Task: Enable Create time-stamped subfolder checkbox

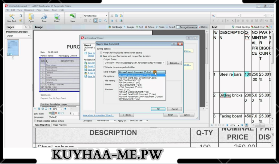Action: point(105,67)
